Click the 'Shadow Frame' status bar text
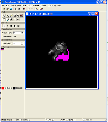Image resolution: width=108 pixels, height=122 pixels. (6, 120)
